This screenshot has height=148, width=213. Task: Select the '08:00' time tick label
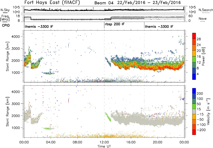pos(77,142)
